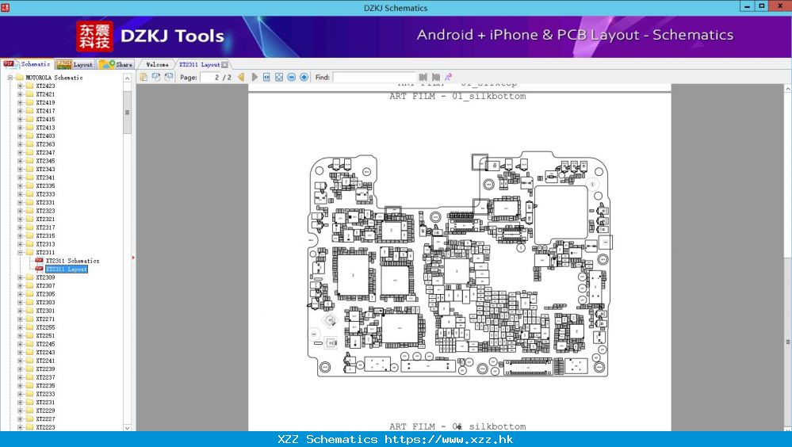Click the tree panel scrollbar thumb

pyautogui.click(x=128, y=112)
